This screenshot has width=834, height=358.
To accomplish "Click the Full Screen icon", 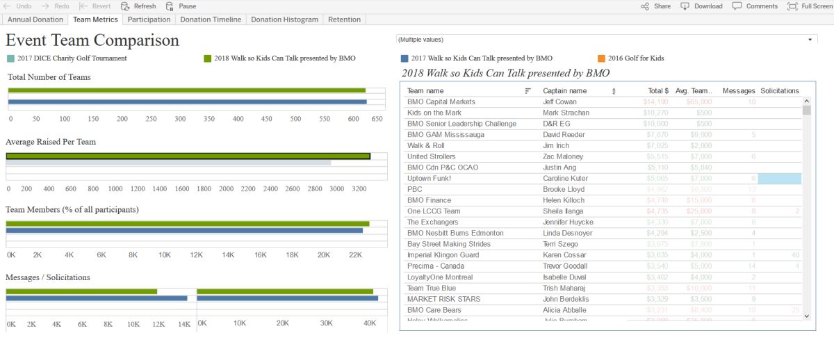I will 792,6.
